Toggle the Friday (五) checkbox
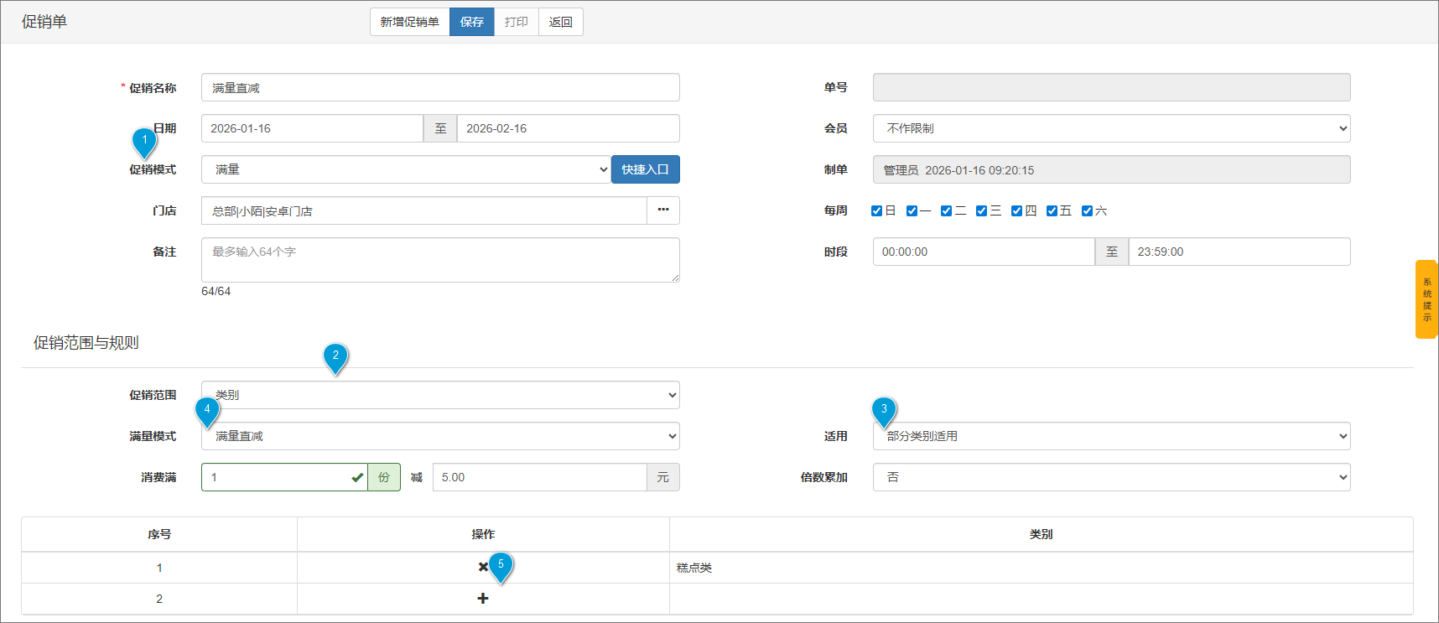1439x623 pixels. 1052,211
